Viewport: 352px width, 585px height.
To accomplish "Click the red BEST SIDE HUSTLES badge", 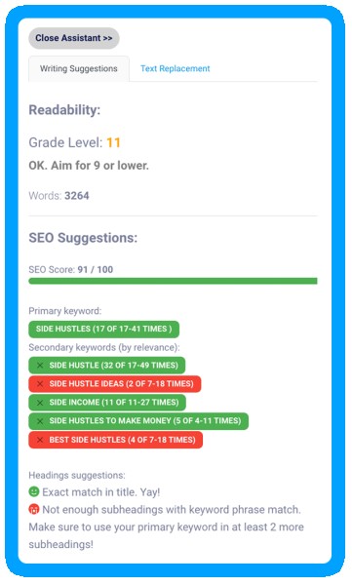I will point(116,440).
